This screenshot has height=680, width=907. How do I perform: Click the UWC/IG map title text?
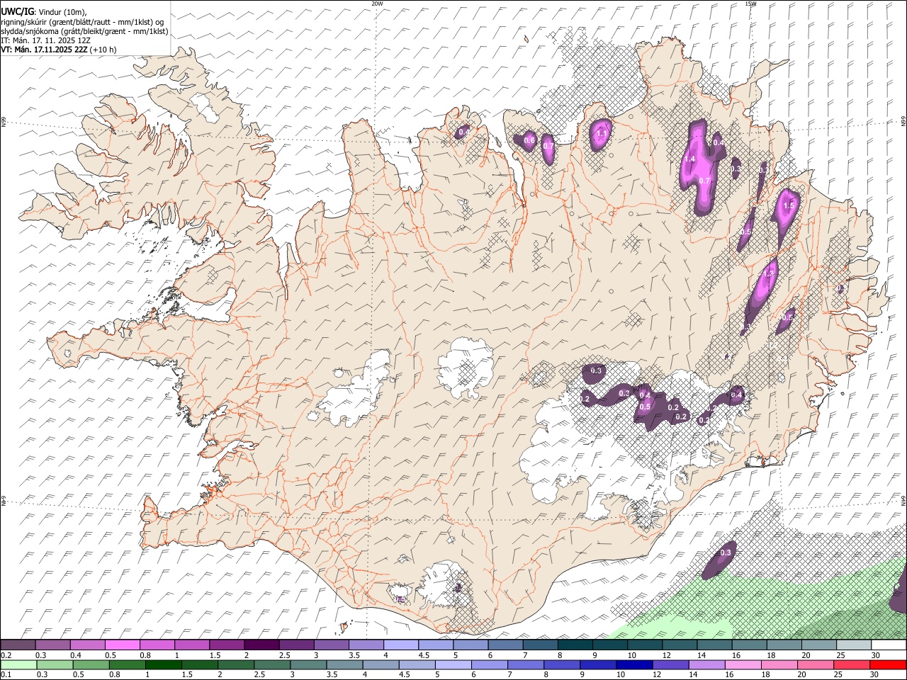[x=44, y=12]
